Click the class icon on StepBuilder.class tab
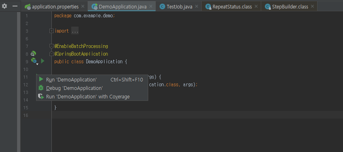 coord(268,7)
